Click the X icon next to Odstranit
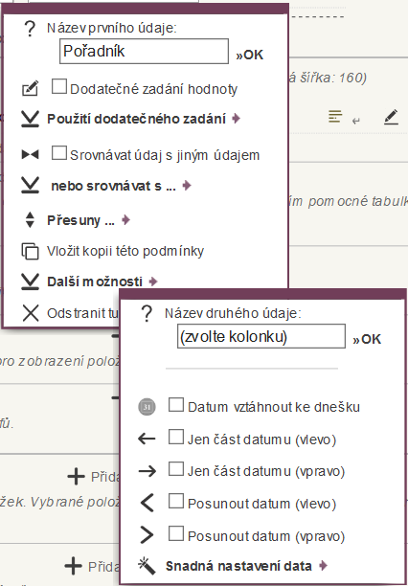Screen dimensions: 408x586 click(31, 313)
